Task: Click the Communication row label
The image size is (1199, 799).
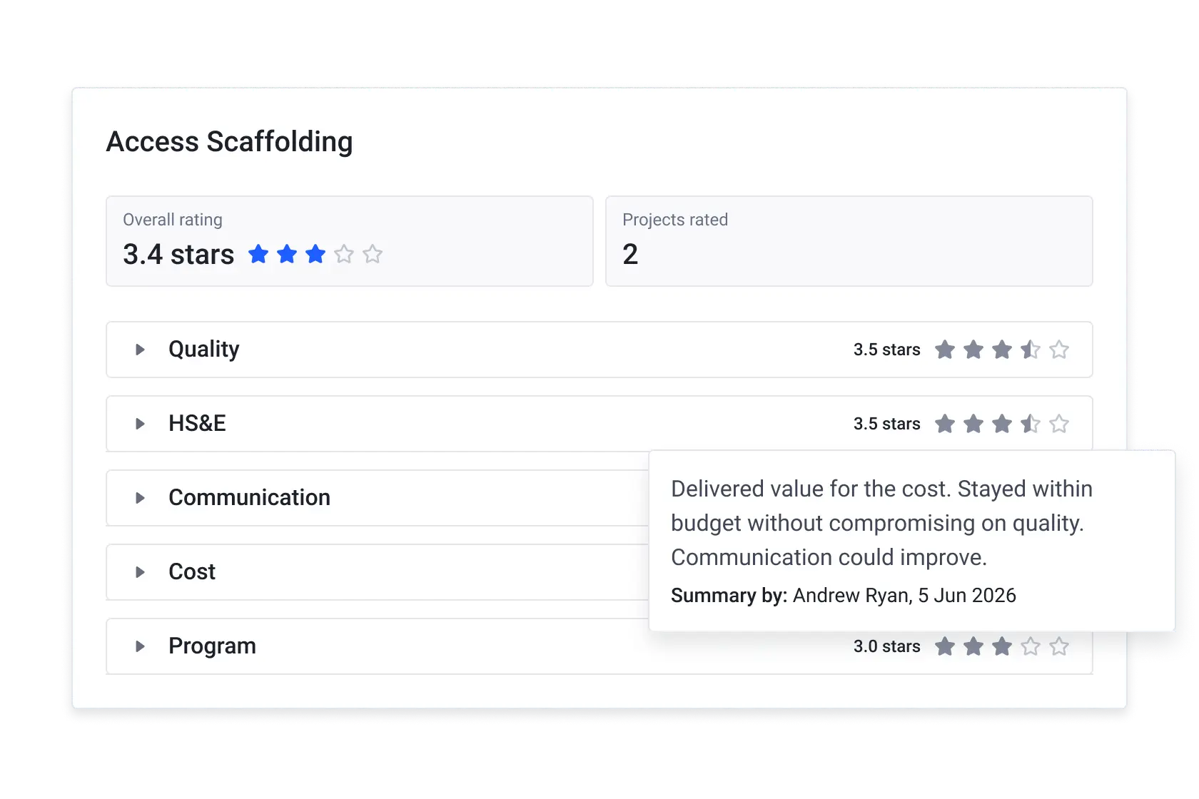Action: (249, 498)
